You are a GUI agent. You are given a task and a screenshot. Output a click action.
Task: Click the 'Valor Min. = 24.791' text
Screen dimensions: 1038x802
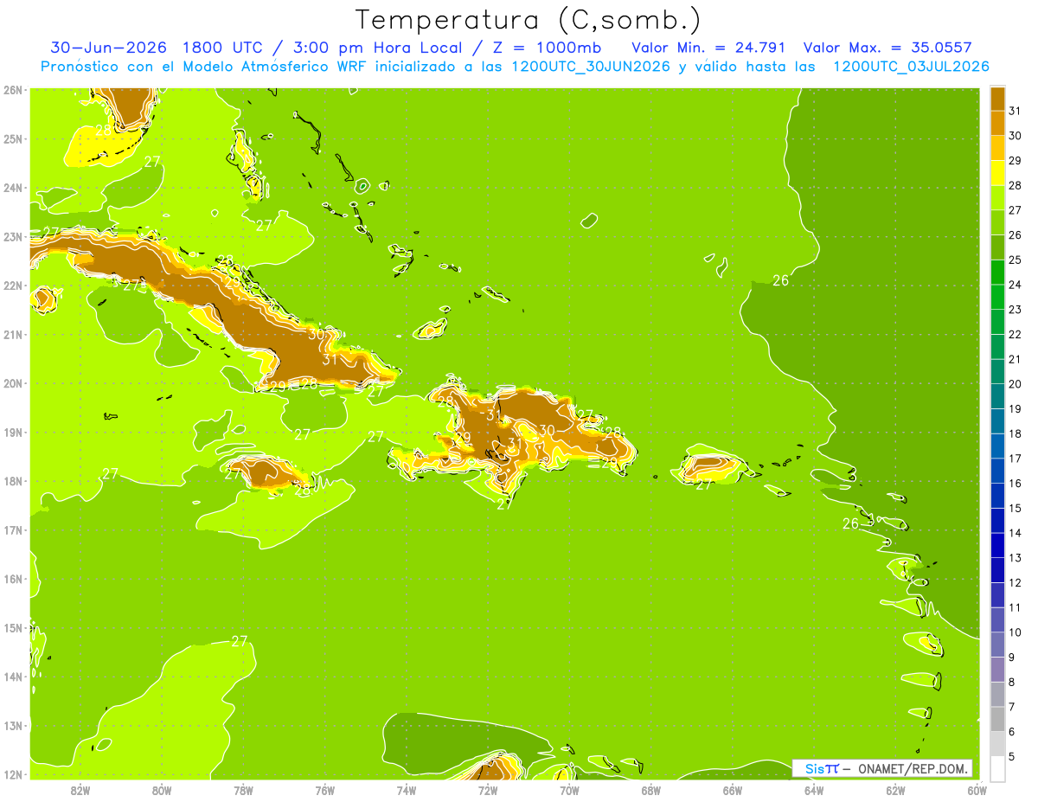tap(708, 47)
